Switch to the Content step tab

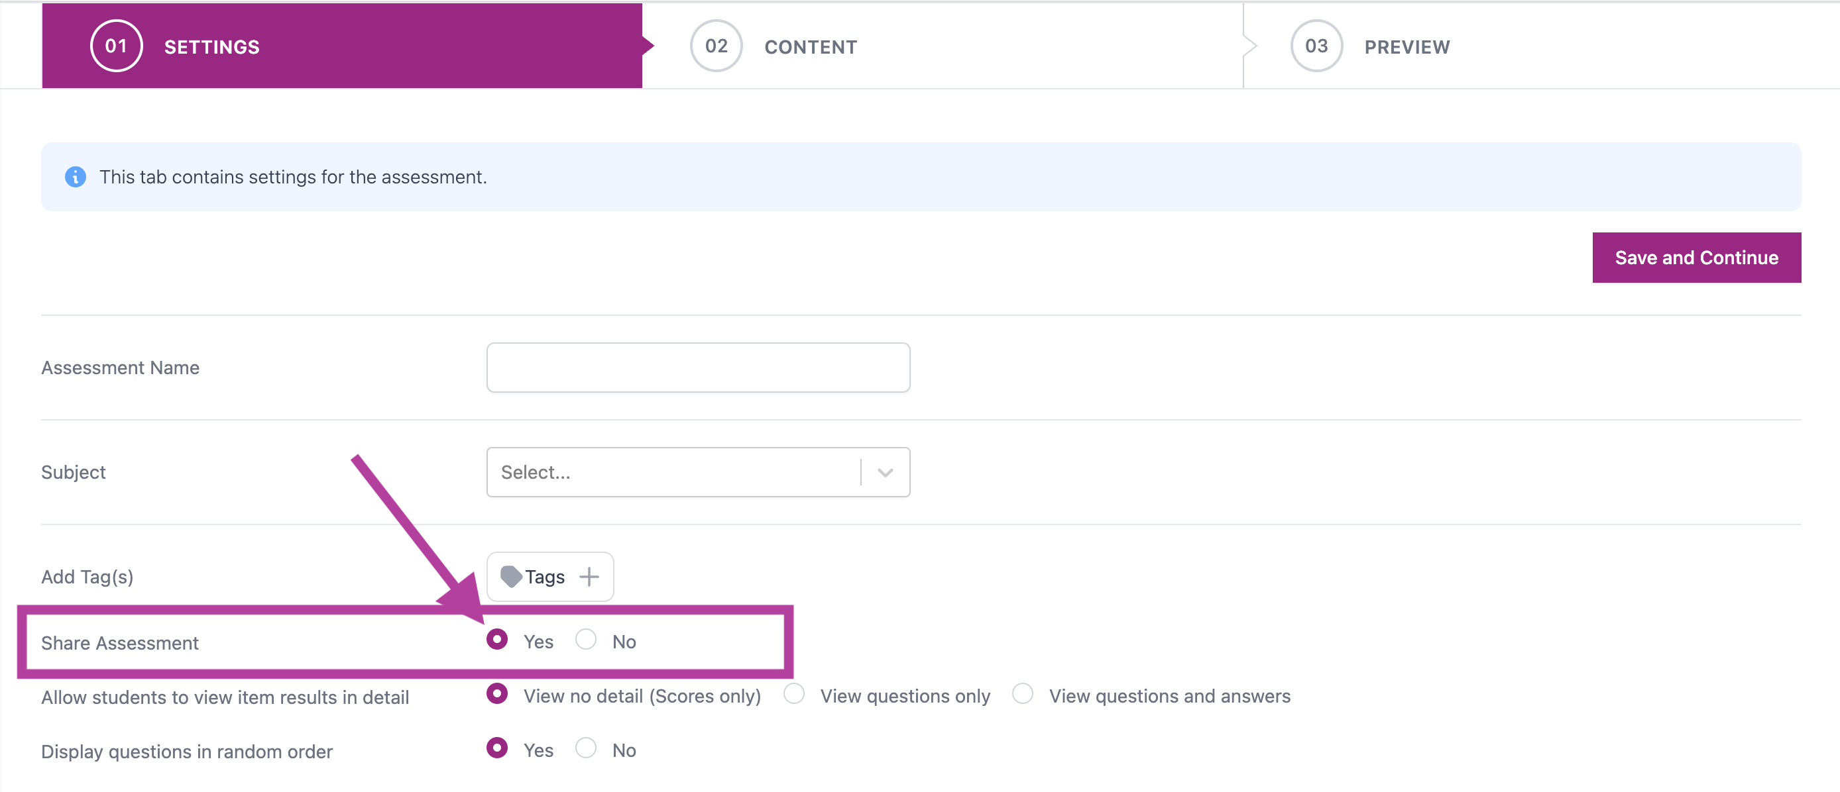(943, 46)
